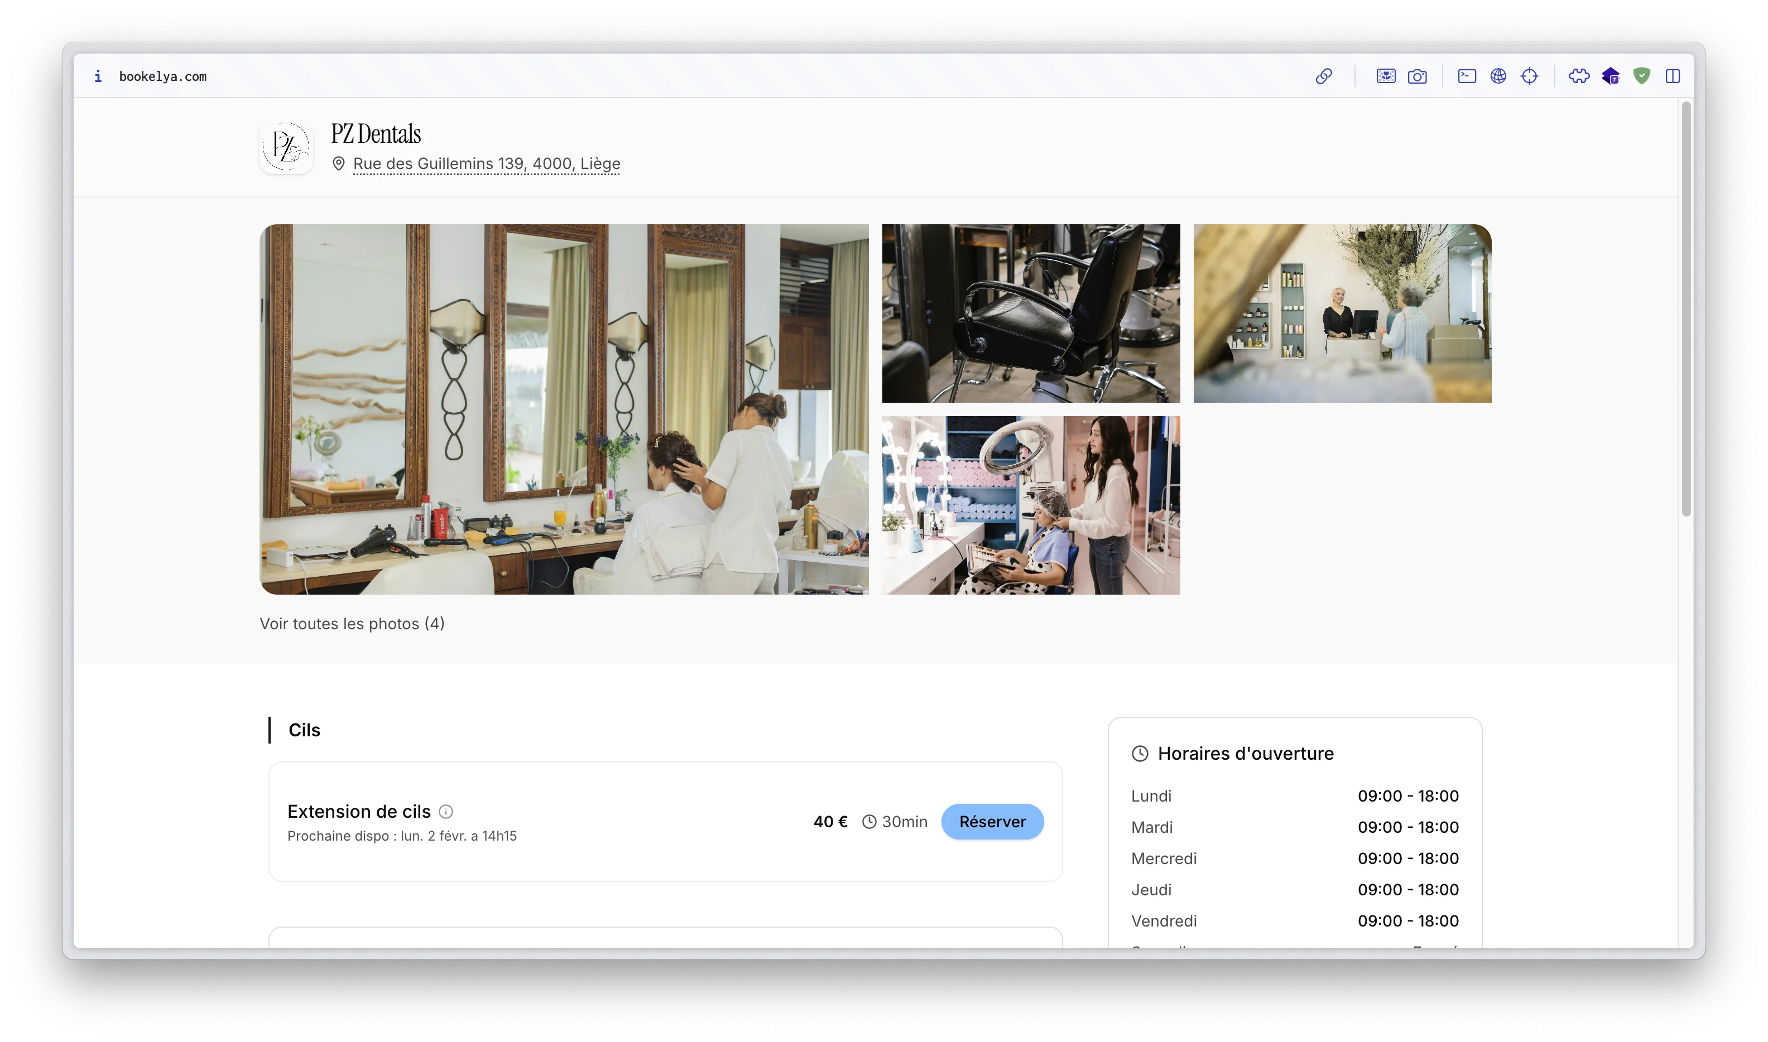Image resolution: width=1768 pixels, height=1042 pixels.
Task: Click the reader mode flower icon
Action: [1385, 76]
